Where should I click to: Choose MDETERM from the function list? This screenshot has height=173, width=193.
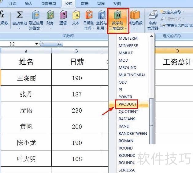[x=128, y=38]
